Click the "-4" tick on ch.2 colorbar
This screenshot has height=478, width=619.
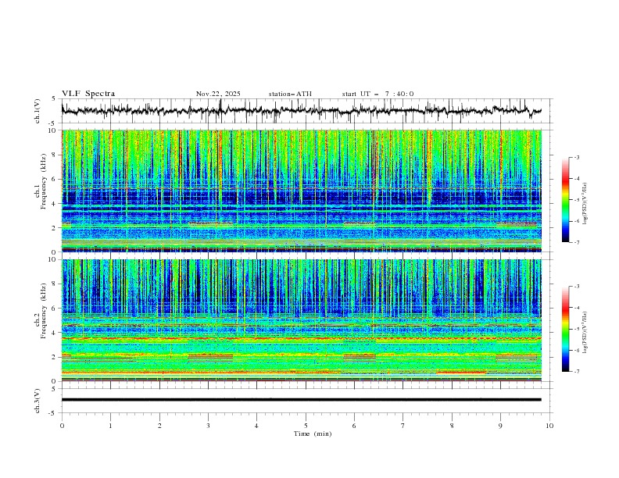pos(576,308)
